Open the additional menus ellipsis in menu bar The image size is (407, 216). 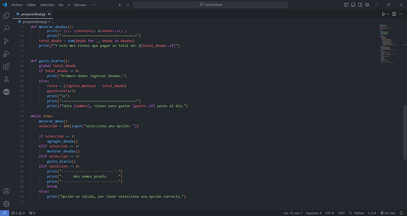point(93,4)
